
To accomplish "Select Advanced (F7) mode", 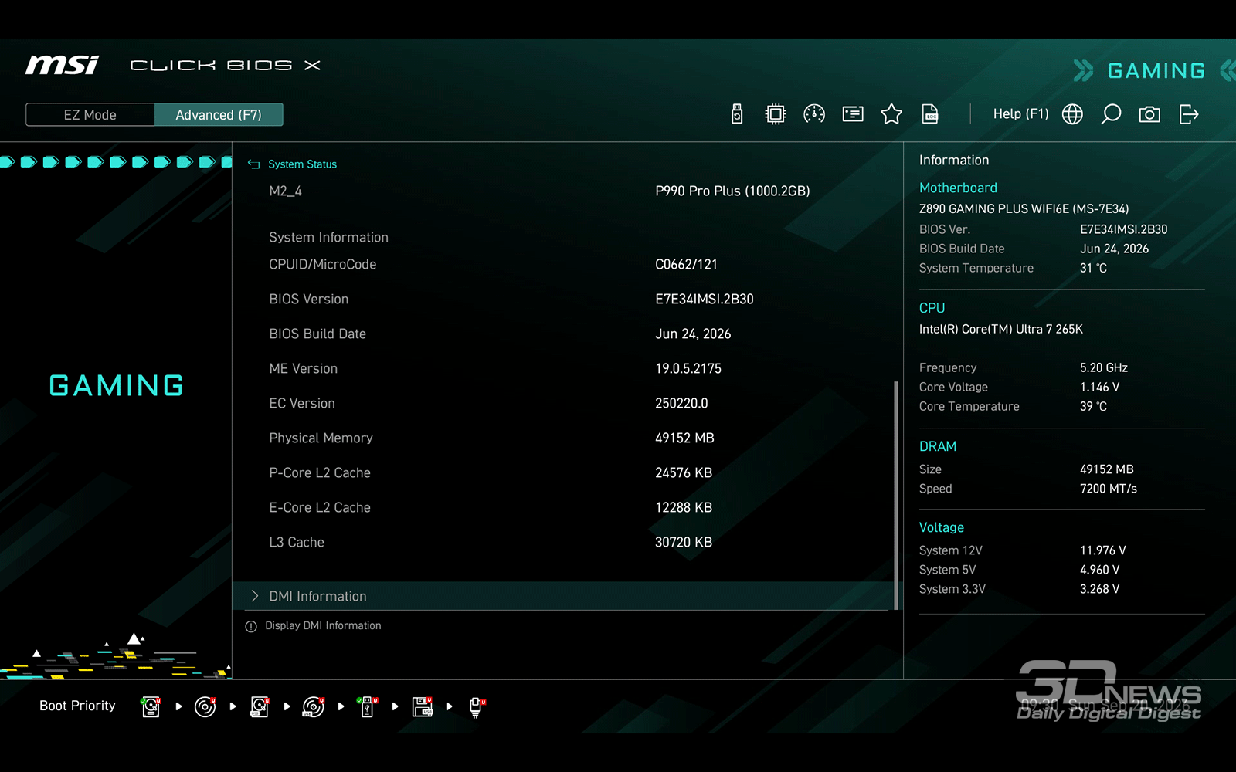I will pos(219,115).
